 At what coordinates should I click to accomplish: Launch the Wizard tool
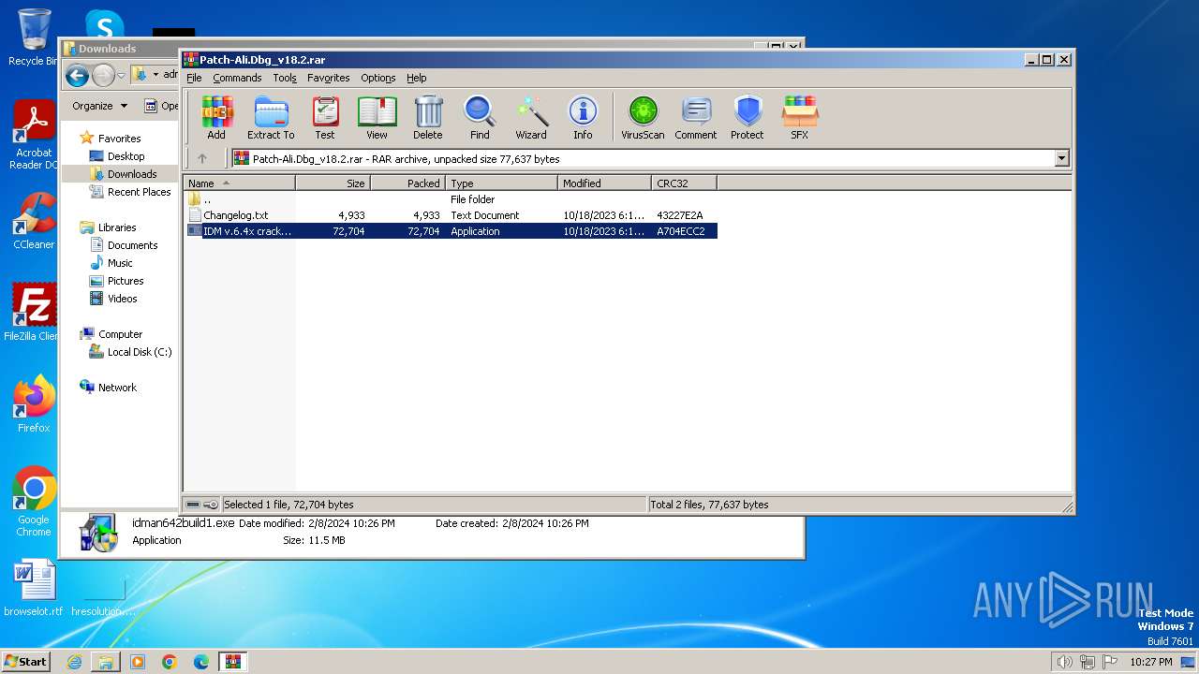(531, 117)
